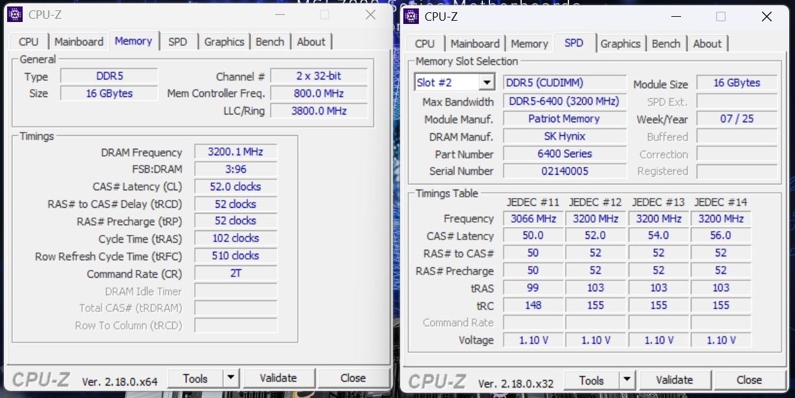This screenshot has height=398, width=795.
Task: Expand the Slot #2 memory slot dropdown
Action: click(487, 83)
